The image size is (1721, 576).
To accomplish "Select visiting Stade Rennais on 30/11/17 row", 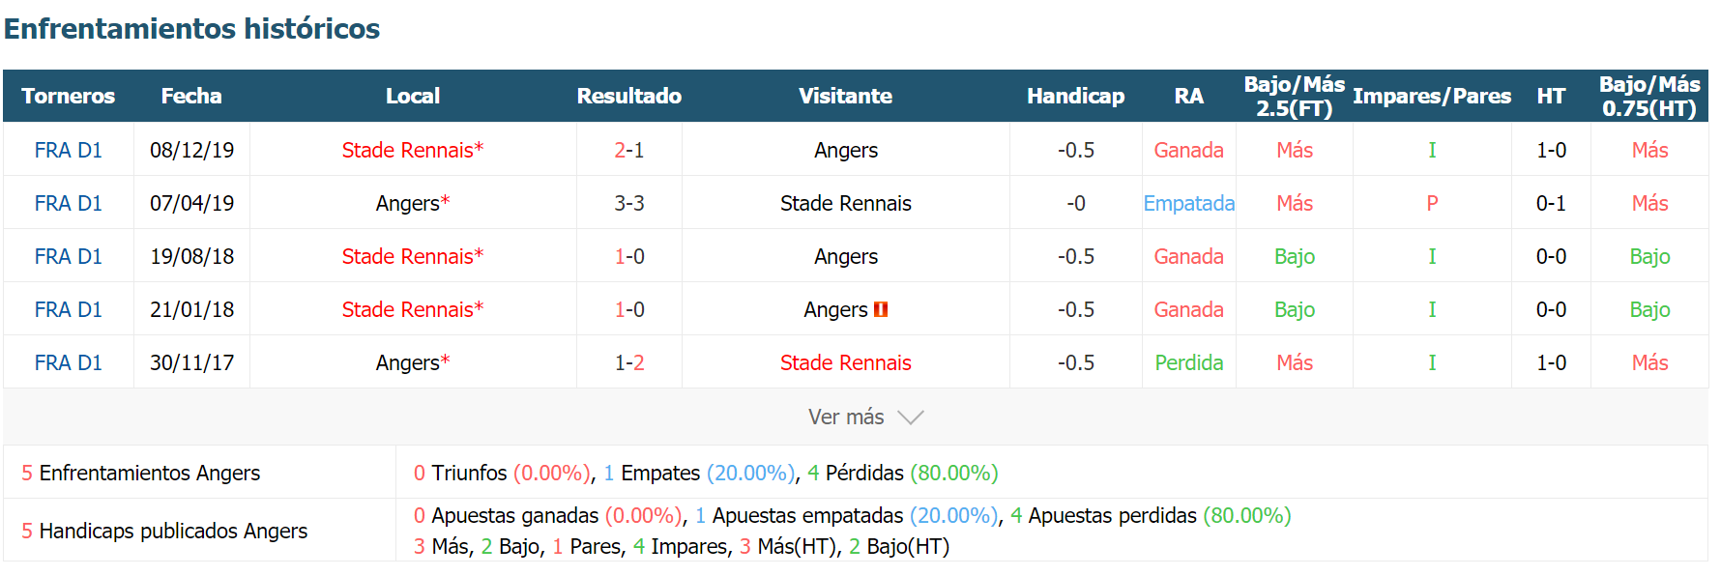I will [846, 362].
